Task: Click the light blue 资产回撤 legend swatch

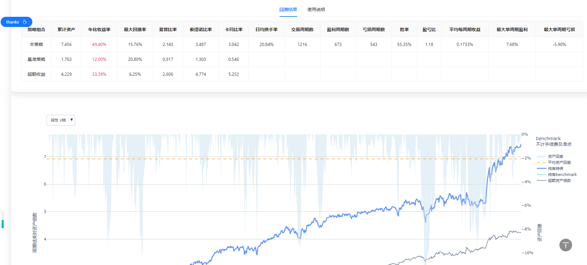Action: [541, 157]
